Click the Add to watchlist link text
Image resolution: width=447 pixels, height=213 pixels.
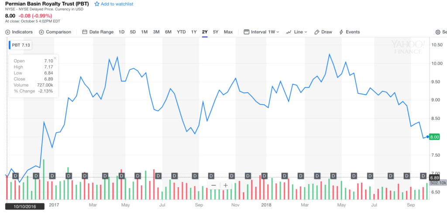(x=117, y=4)
